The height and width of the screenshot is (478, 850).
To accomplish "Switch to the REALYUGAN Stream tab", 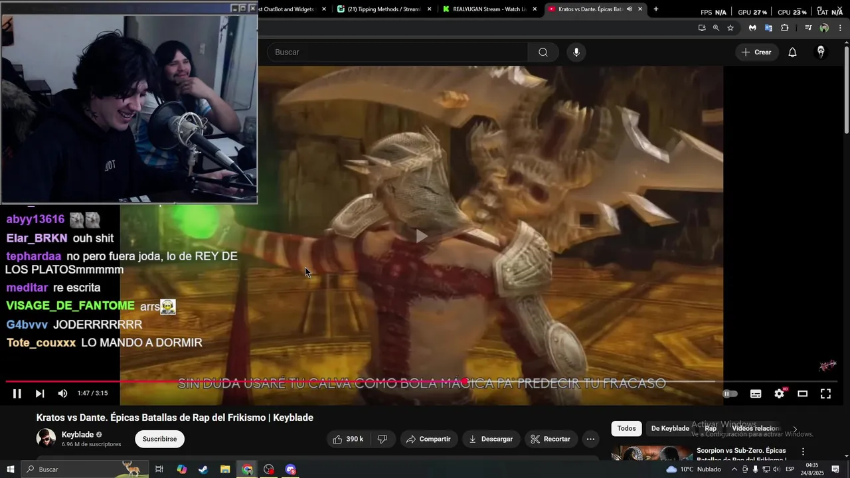I will click(x=489, y=9).
